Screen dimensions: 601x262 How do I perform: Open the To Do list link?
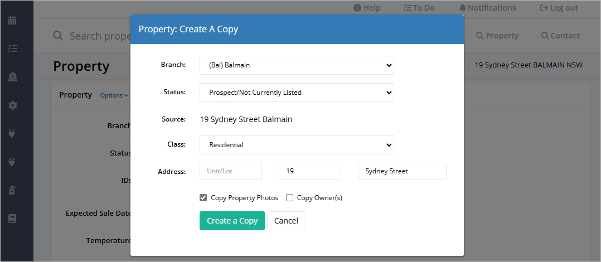(x=419, y=8)
